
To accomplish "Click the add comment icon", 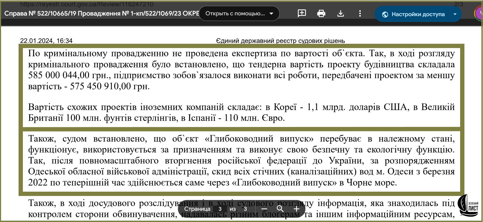I will click(x=302, y=13).
